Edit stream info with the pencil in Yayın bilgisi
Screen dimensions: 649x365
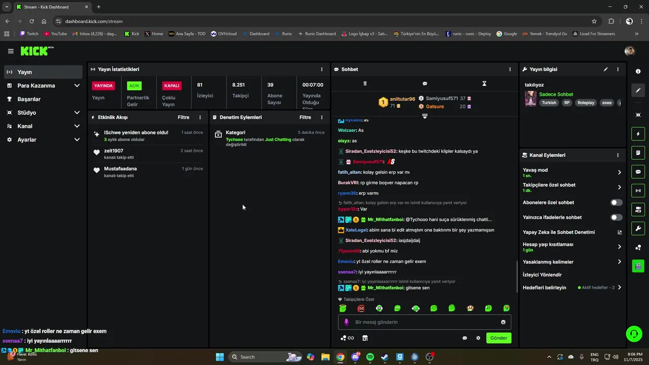[x=605, y=69]
